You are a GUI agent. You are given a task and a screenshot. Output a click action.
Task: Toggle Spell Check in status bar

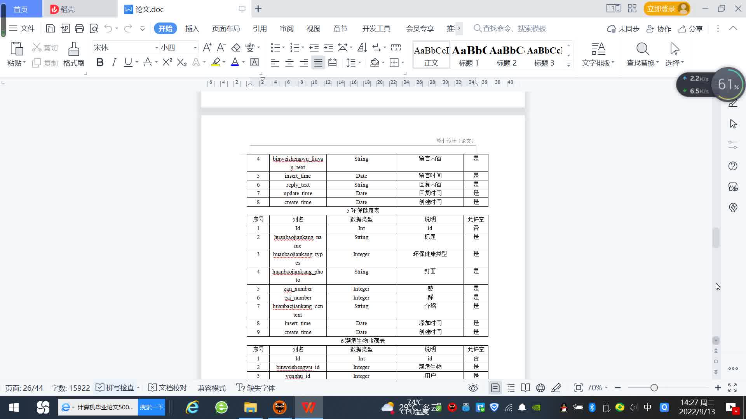117,388
